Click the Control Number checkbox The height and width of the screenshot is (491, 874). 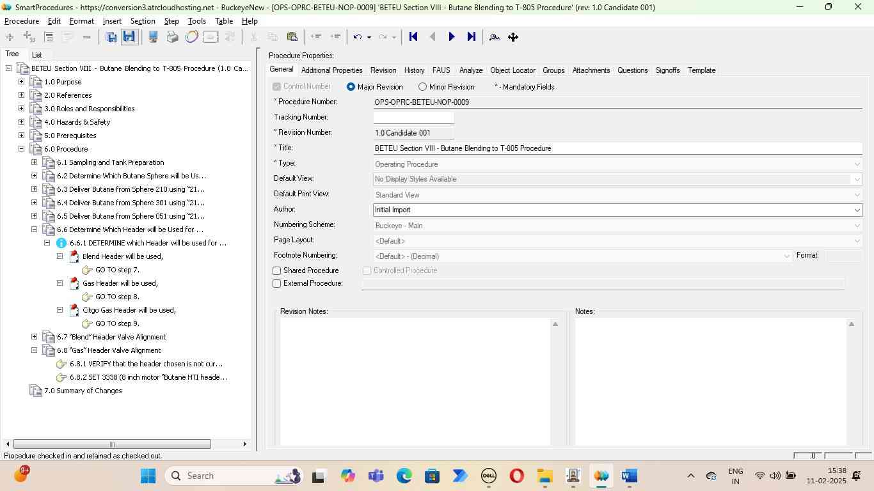pyautogui.click(x=277, y=86)
